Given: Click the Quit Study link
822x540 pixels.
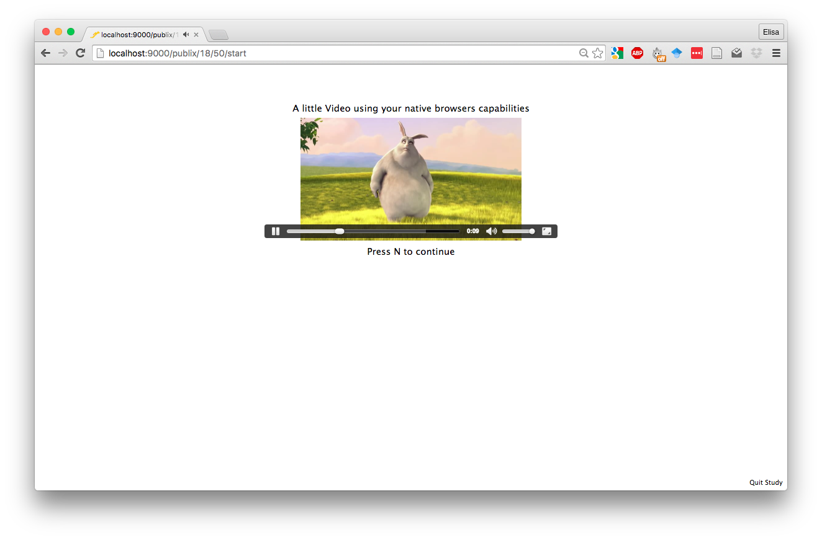Looking at the screenshot, I should 766,482.
